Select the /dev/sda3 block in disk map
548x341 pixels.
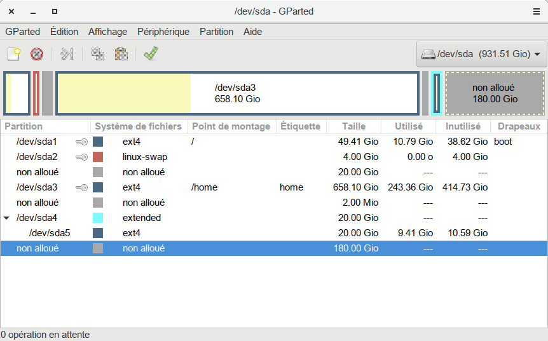tap(237, 93)
